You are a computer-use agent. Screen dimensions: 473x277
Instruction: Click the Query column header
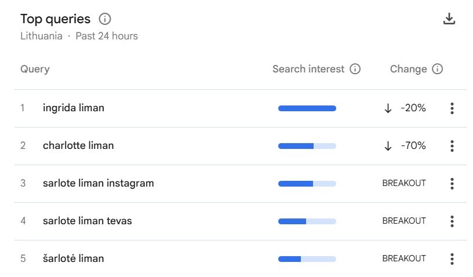[x=35, y=70]
